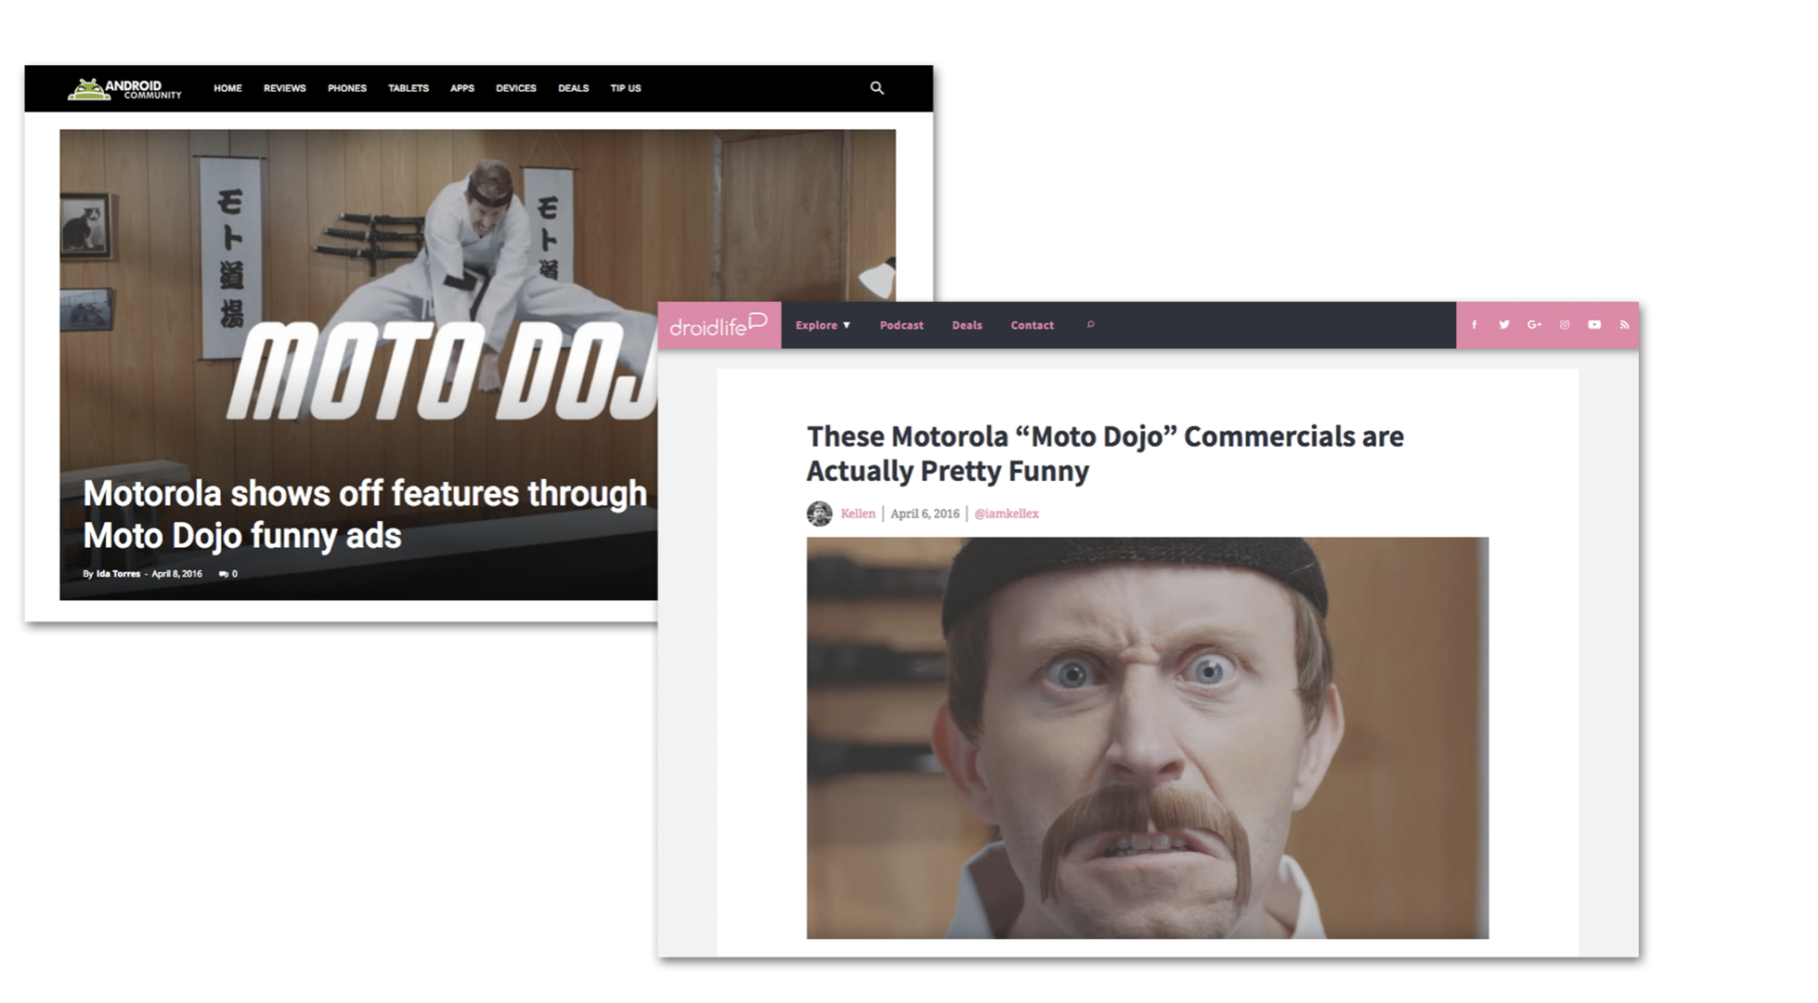This screenshot has width=1818, height=1003.
Task: Click the YouTube social icon
Action: pos(1594,325)
